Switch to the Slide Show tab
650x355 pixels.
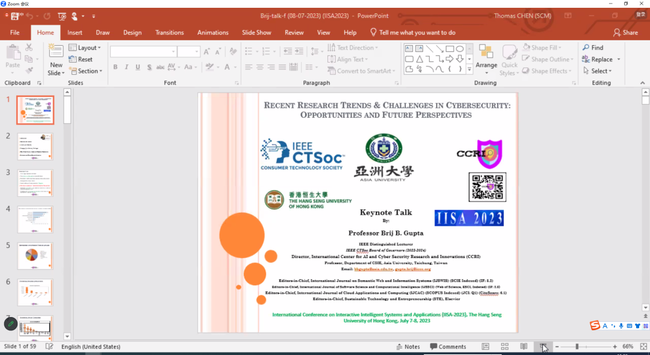256,32
